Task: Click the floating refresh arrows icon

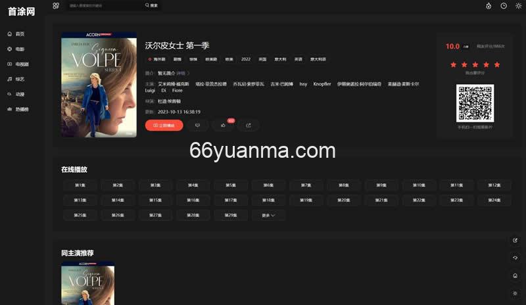Action: 515,258
